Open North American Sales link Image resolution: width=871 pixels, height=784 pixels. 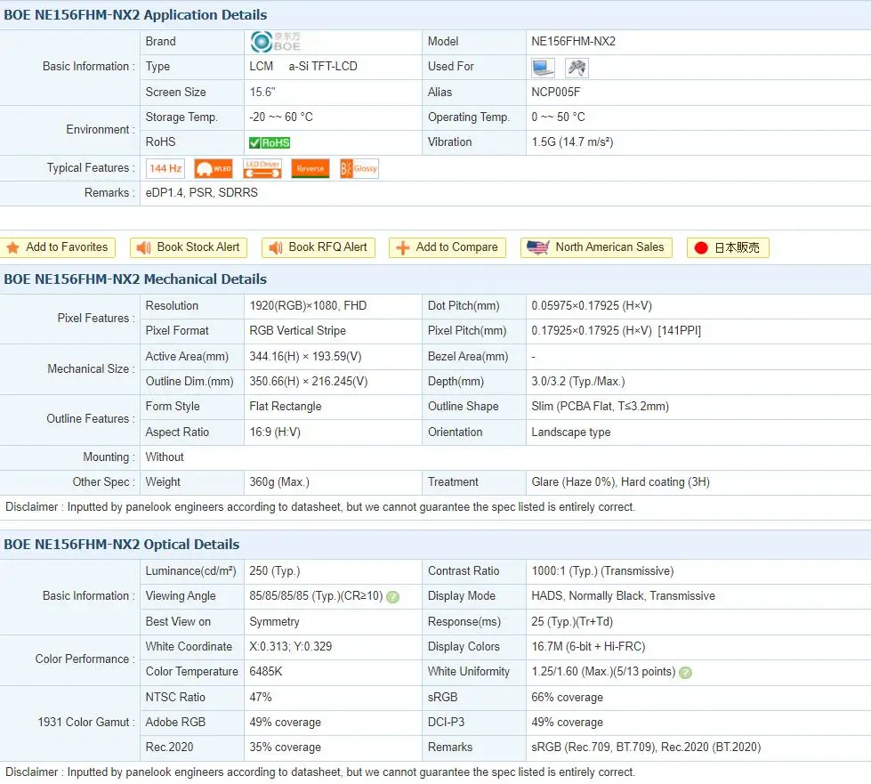pyautogui.click(x=596, y=247)
